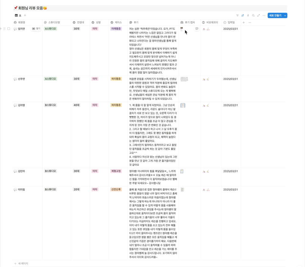Select 허리통증 case tag for 김아영
This screenshot has height=267, width=305.
[x=116, y=105]
